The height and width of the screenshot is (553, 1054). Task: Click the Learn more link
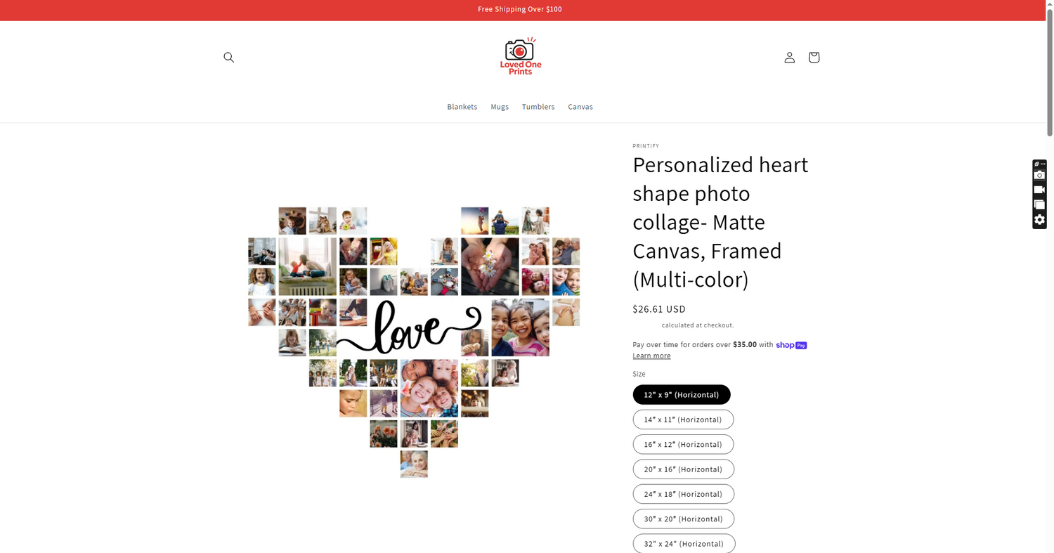coord(651,356)
